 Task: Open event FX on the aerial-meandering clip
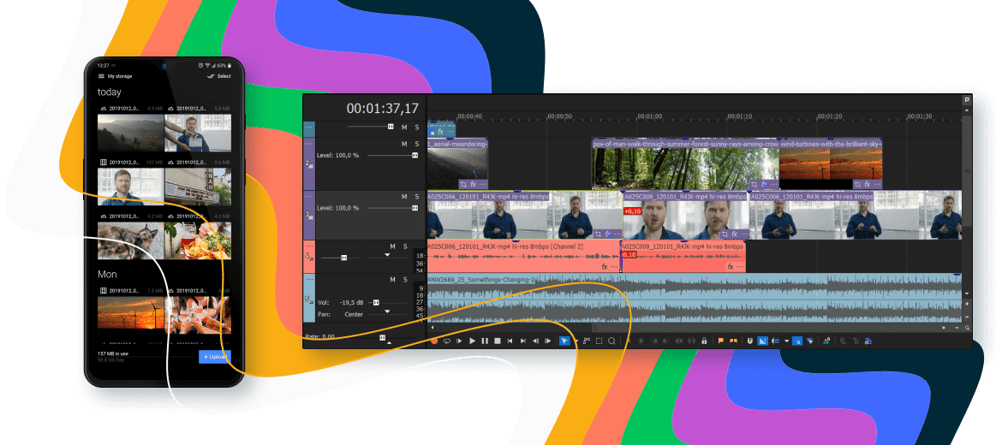[x=474, y=184]
